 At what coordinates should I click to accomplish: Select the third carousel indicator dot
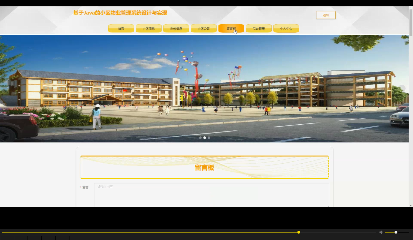coord(209,138)
